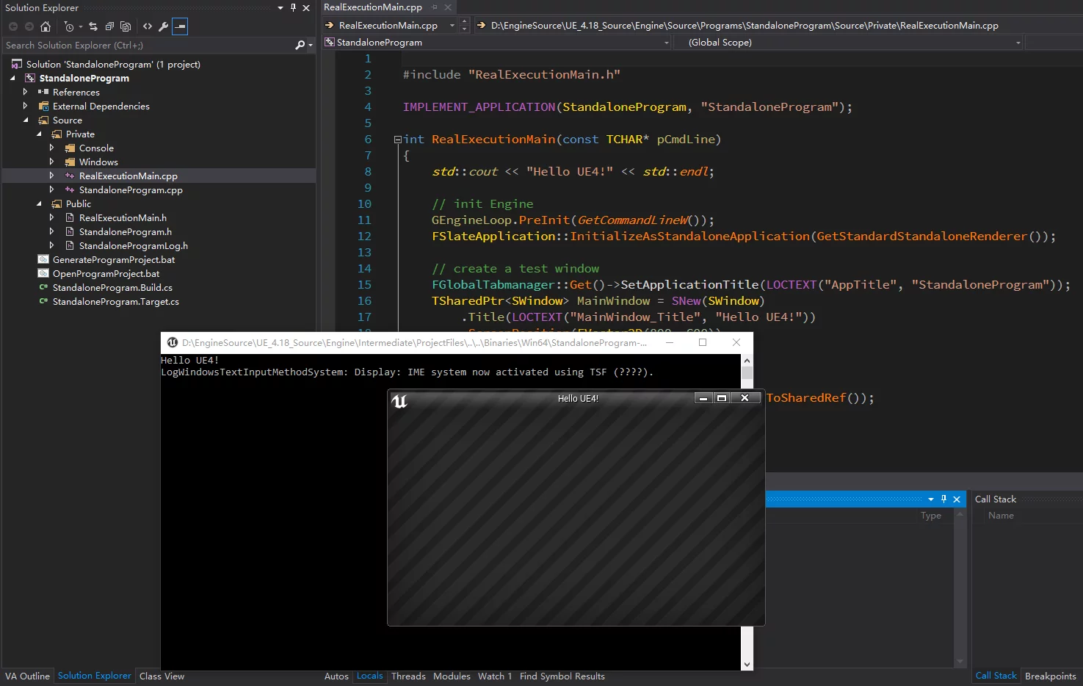This screenshot has width=1083, height=686.
Task: Click the Search Solution Explorer field
Action: pos(147,46)
